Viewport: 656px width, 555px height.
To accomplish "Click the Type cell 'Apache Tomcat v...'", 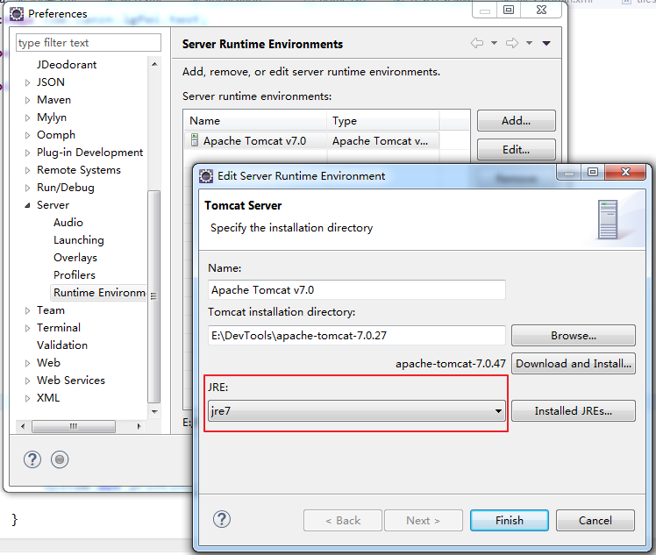I will pos(380,141).
